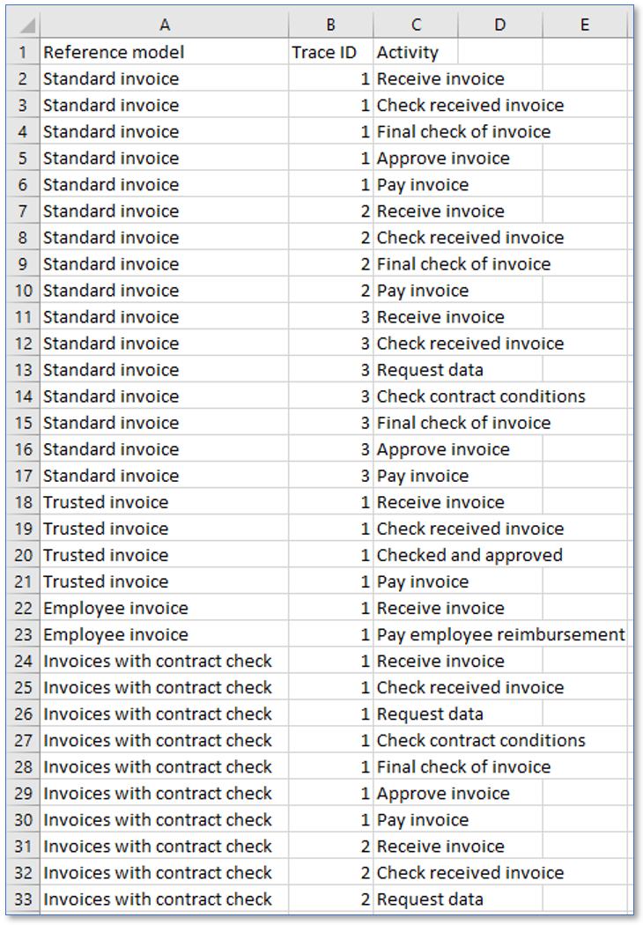Select column B header

[x=330, y=26]
